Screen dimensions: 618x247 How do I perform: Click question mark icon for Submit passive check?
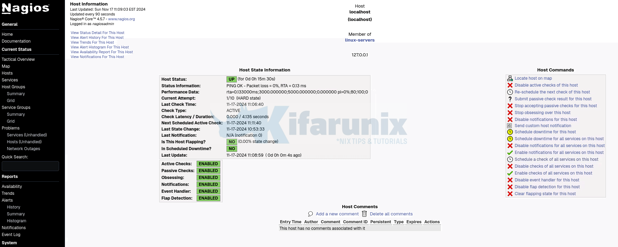pyautogui.click(x=510, y=99)
